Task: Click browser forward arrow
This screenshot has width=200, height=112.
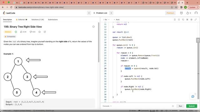Action: click(7, 7)
